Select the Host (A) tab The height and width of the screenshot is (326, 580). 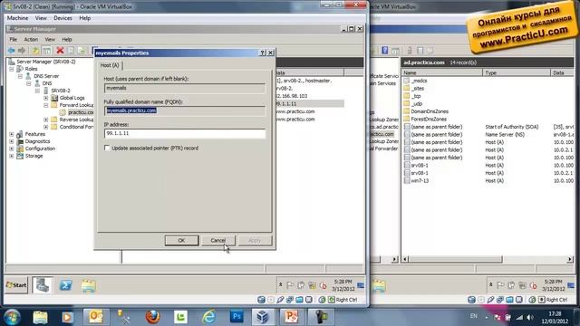[110, 65]
